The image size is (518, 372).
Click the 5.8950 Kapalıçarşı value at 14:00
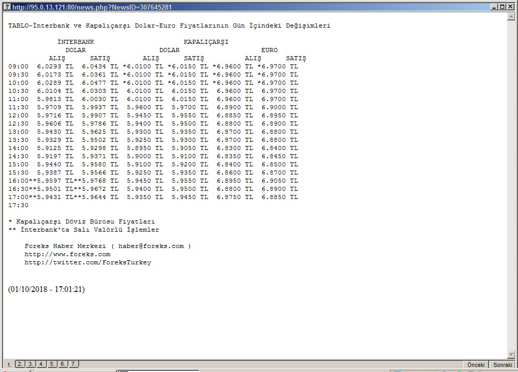[139, 148]
